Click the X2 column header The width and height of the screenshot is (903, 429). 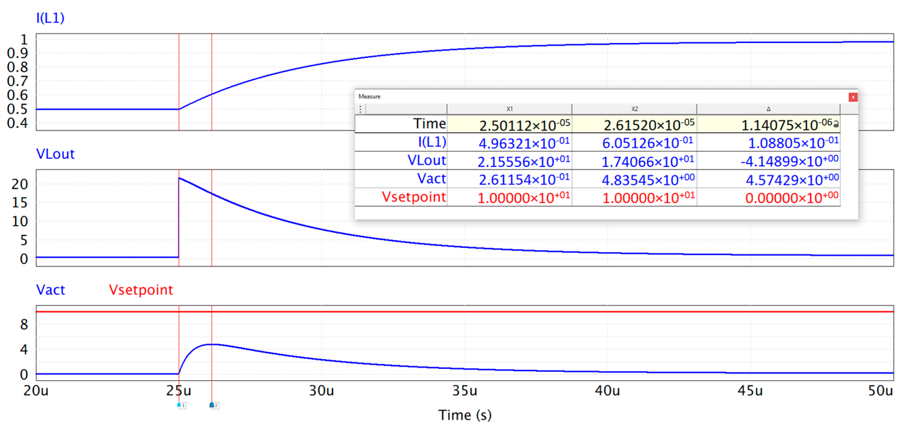point(634,109)
